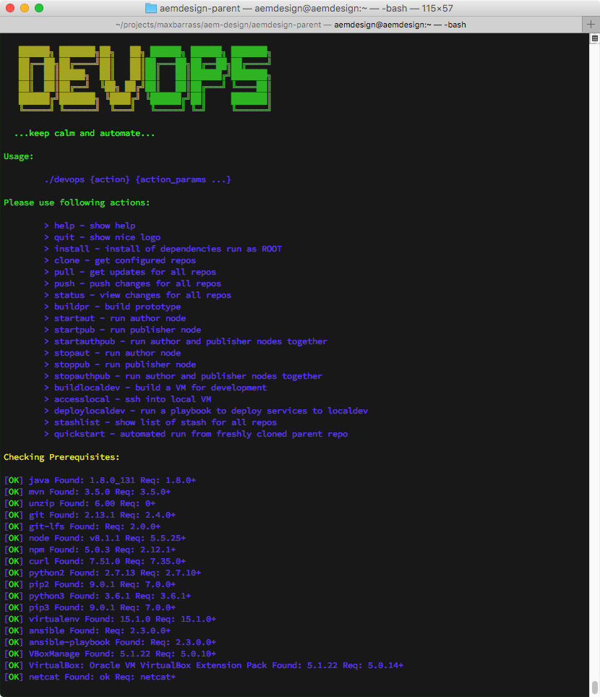Click the git-lfs Req 2.0.0+ line
The height and width of the screenshot is (697, 600).
click(82, 526)
